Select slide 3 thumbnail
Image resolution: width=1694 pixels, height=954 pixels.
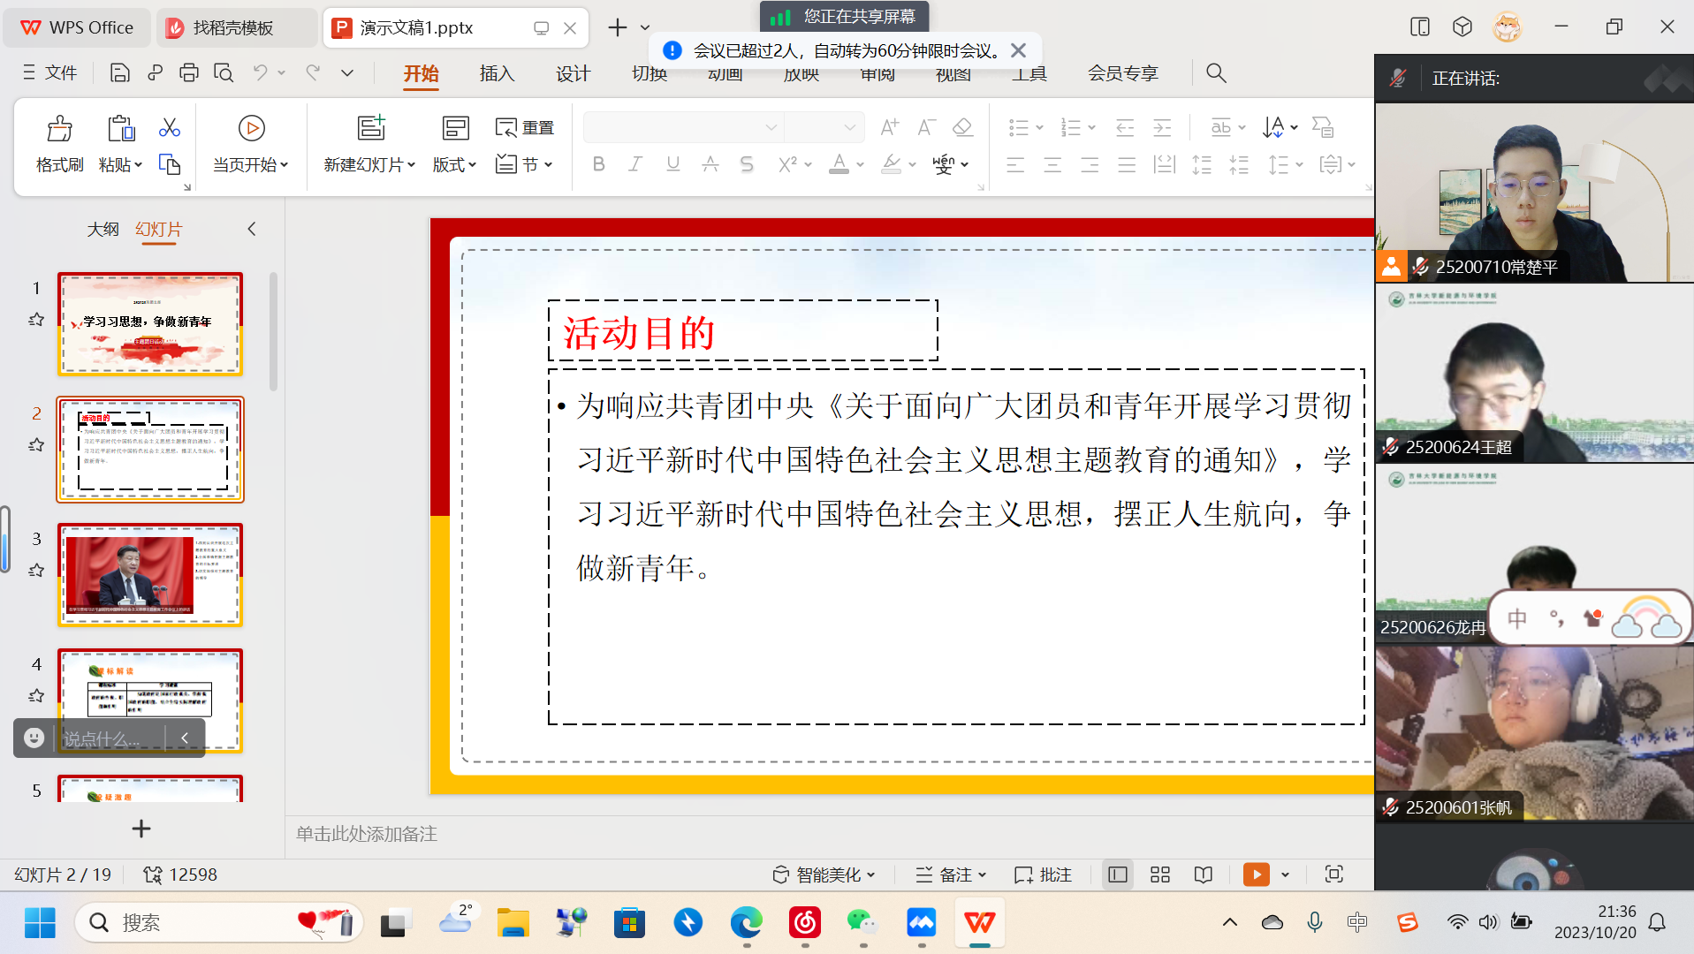150,575
